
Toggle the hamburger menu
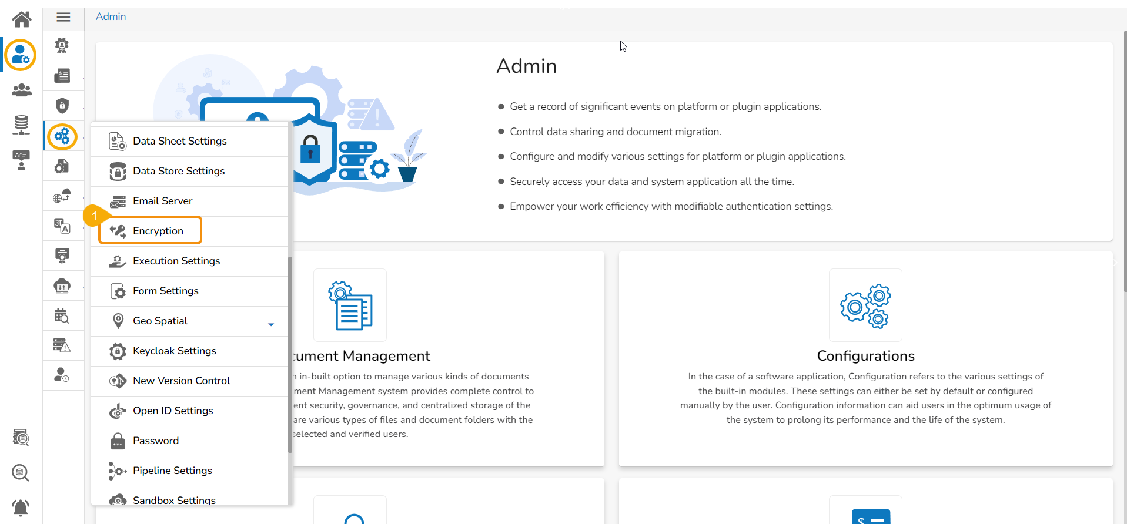63,17
